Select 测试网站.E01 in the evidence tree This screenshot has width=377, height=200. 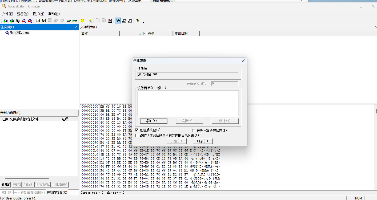point(20,33)
